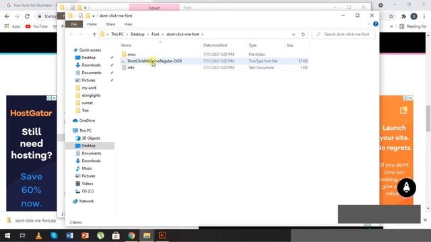Open the File ribbon tab
This screenshot has width=431, height=242.
74,24
